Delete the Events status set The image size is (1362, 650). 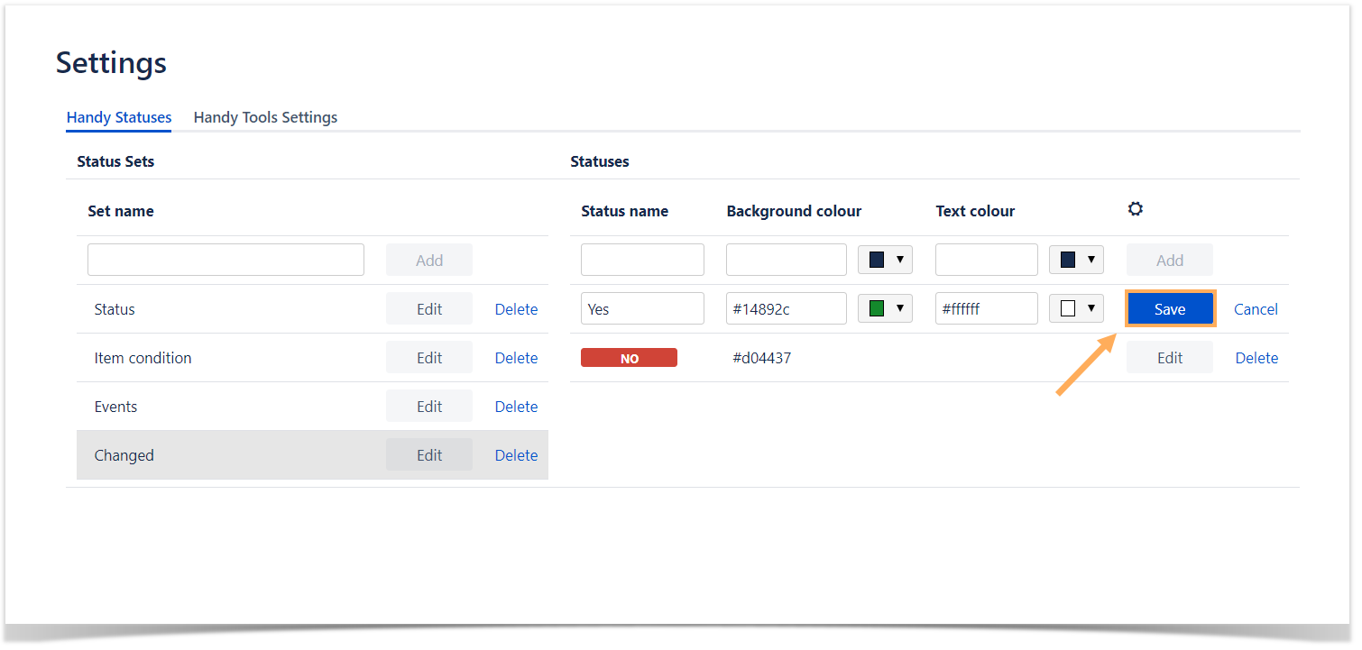tap(516, 407)
